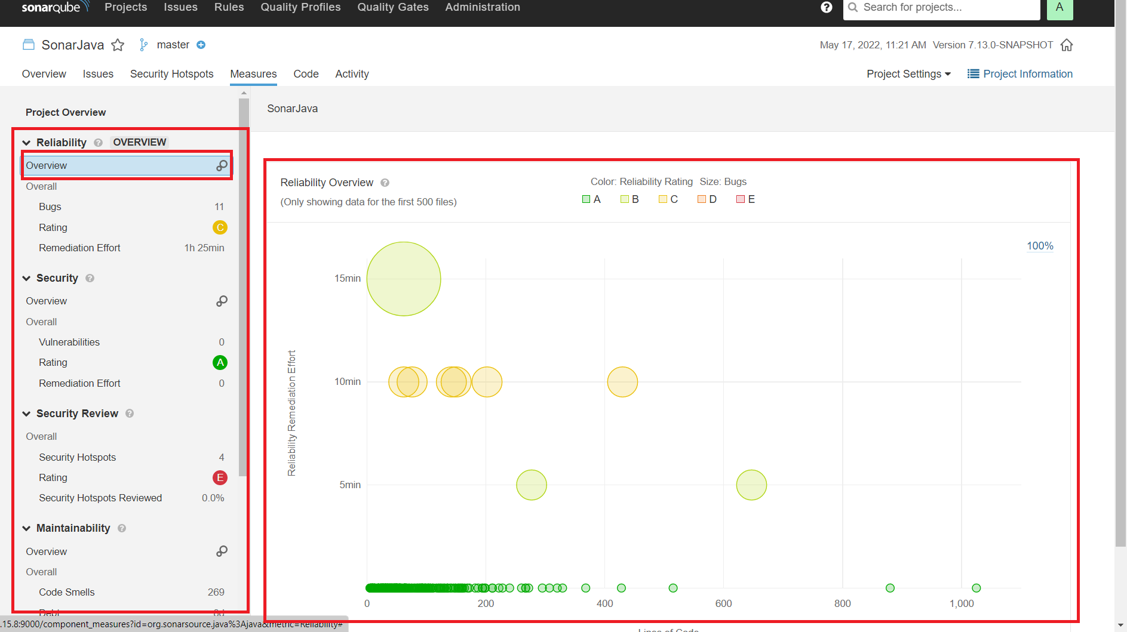
Task: Click the Search for projects field
Action: [x=941, y=8]
